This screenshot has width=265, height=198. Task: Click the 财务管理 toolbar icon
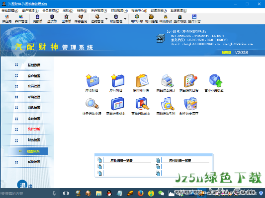tap(116, 18)
